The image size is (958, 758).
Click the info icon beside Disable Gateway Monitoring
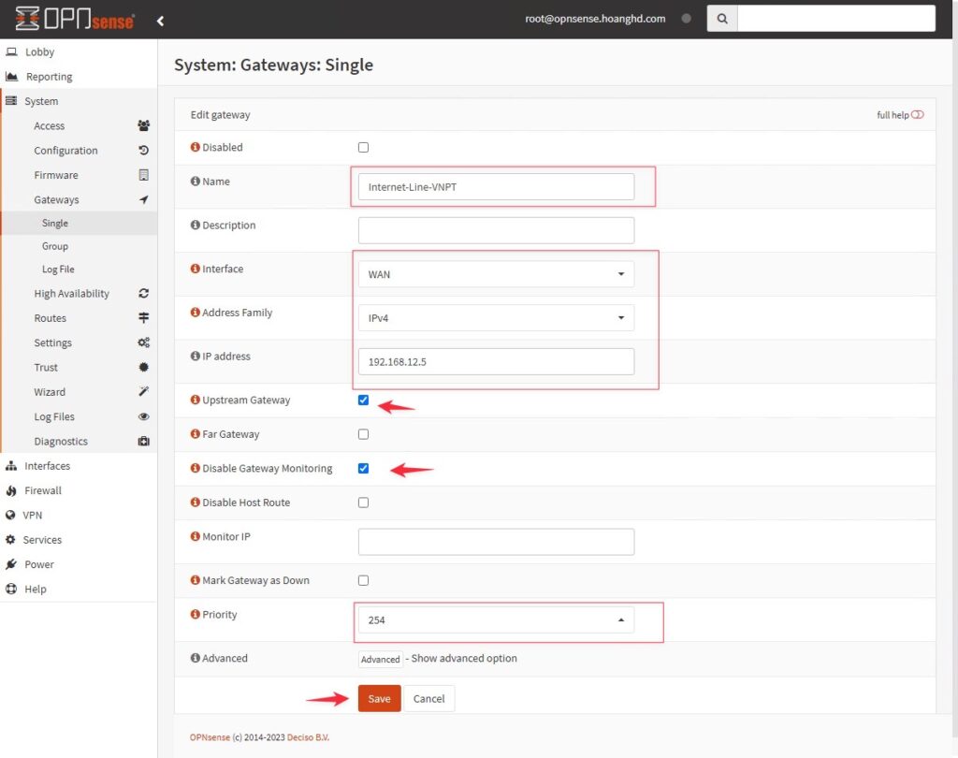195,468
